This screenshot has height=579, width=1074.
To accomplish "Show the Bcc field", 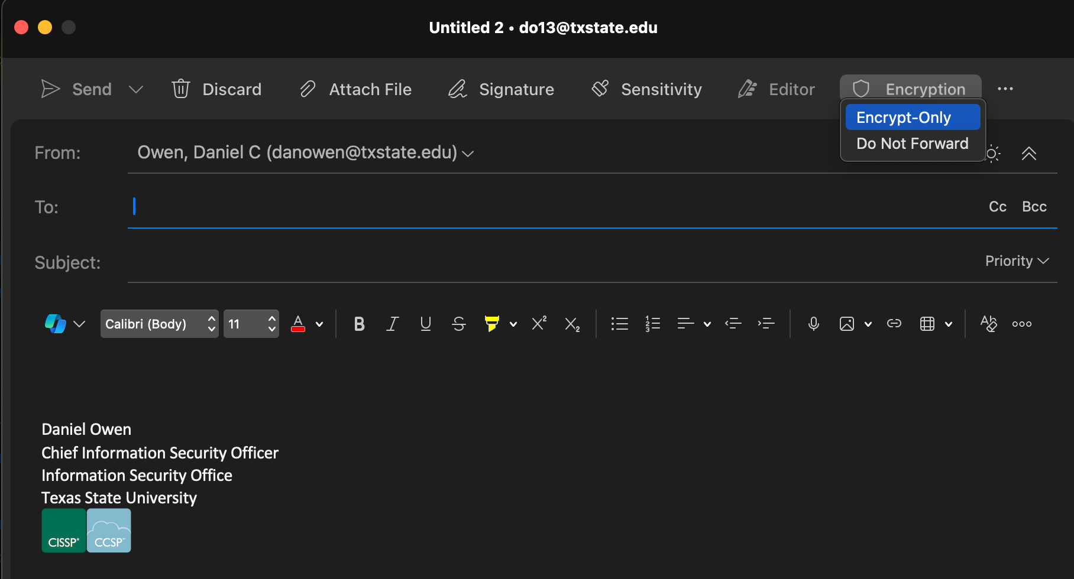I will (x=1034, y=206).
